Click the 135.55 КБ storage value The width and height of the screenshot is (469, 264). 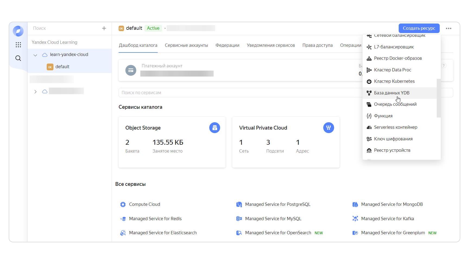[168, 142]
